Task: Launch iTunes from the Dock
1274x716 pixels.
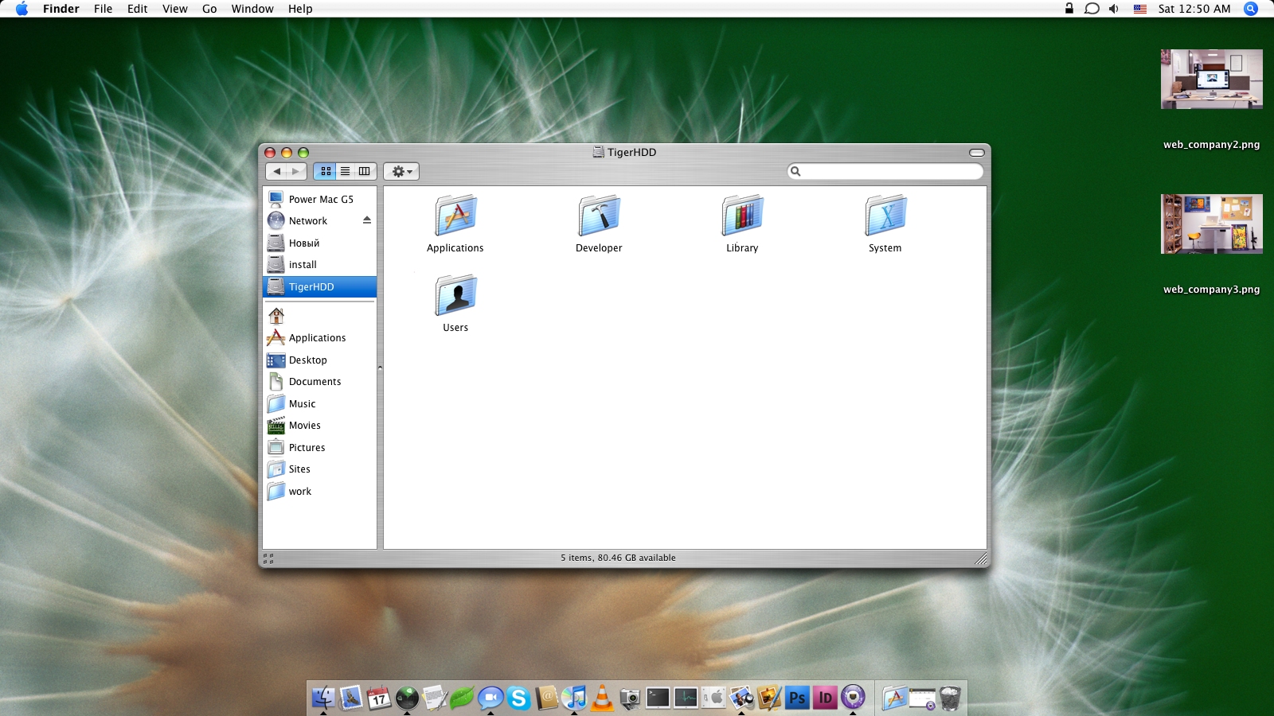Action: click(x=574, y=698)
